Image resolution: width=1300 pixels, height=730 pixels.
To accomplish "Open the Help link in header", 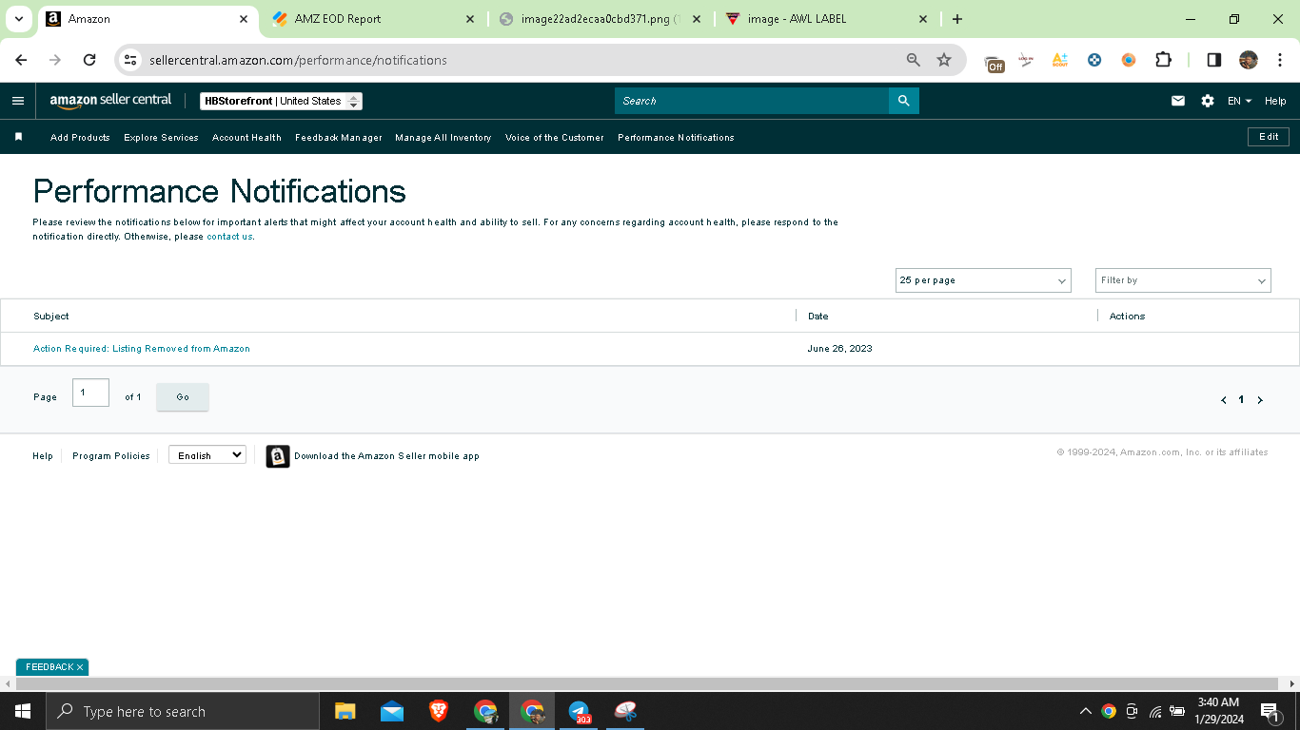I will click(x=1275, y=101).
